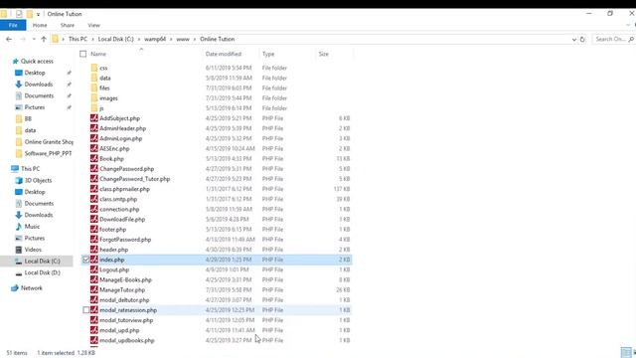Select the js folder icon

pos(94,108)
